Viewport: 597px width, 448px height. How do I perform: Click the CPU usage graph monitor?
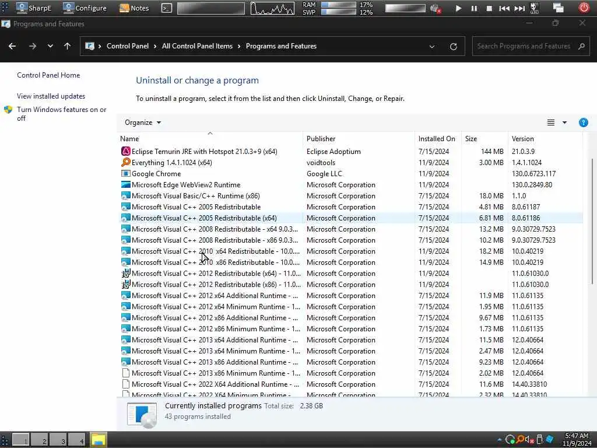272,8
